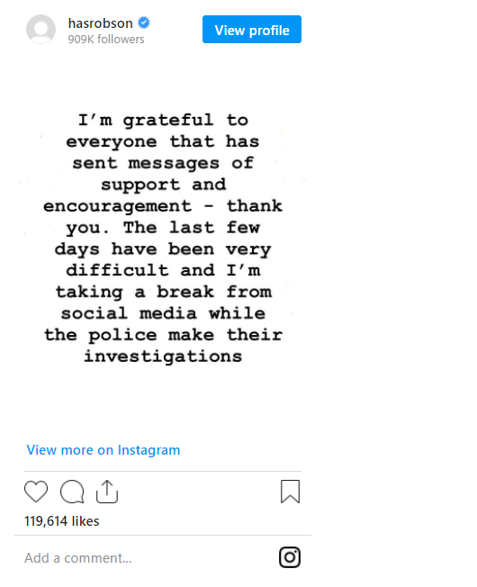Open the hasrobson username link
Viewport: 477px width, 587px height.
click(100, 23)
